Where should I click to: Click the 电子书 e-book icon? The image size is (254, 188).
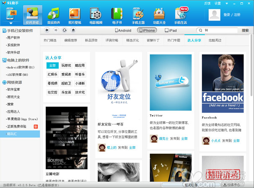click(x=117, y=16)
